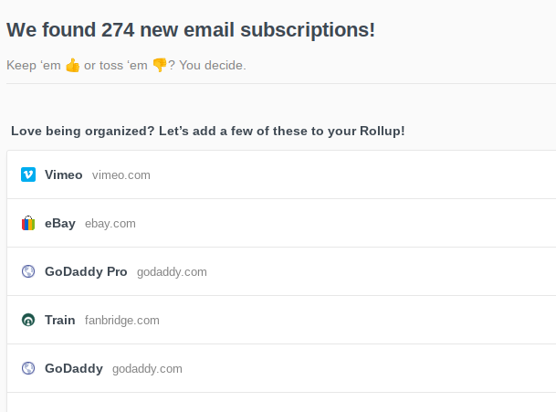Click the GoDaddy Pro globe icon
The height and width of the screenshot is (412, 556).
click(28, 271)
